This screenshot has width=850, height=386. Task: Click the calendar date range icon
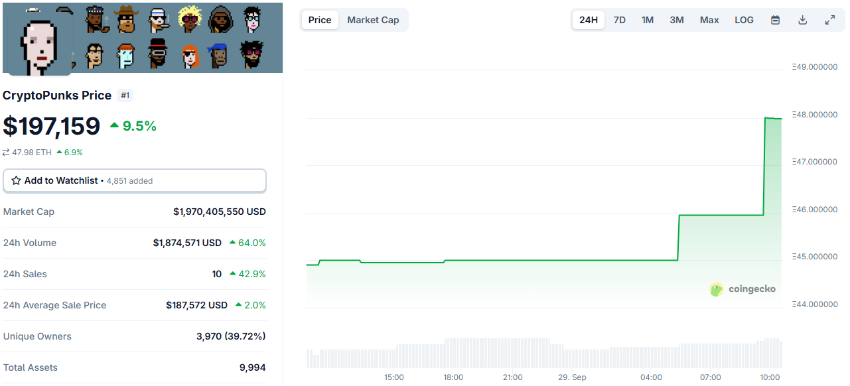(x=775, y=20)
